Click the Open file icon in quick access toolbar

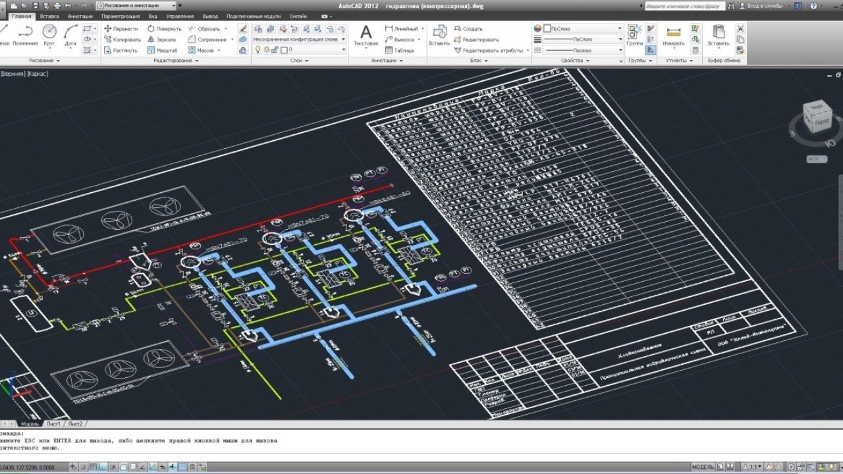tap(25, 5)
